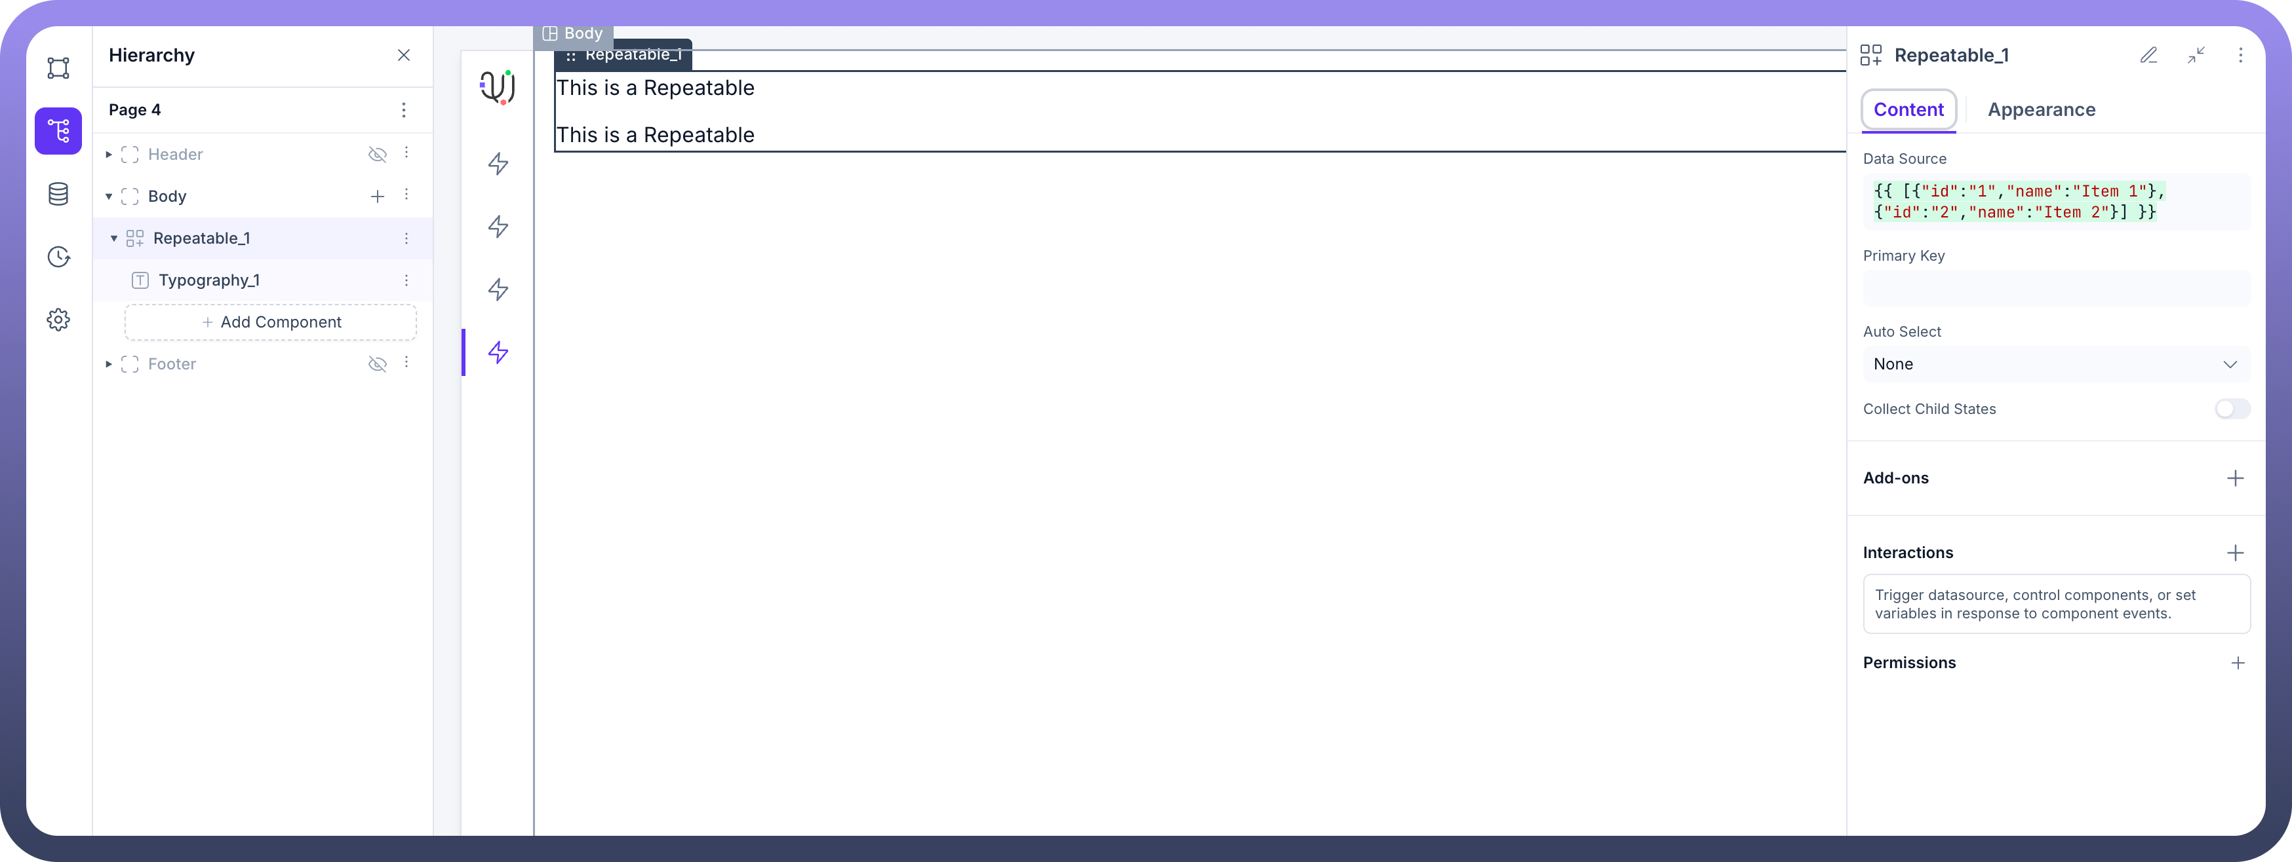This screenshot has width=2292, height=862.
Task: Open the history clock icon
Action: pyautogui.click(x=59, y=257)
